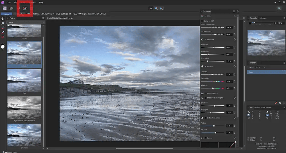Image resolution: width=286 pixels, height=153 pixels.
Task: Click the Radius value stepper
Action: tap(235, 126)
